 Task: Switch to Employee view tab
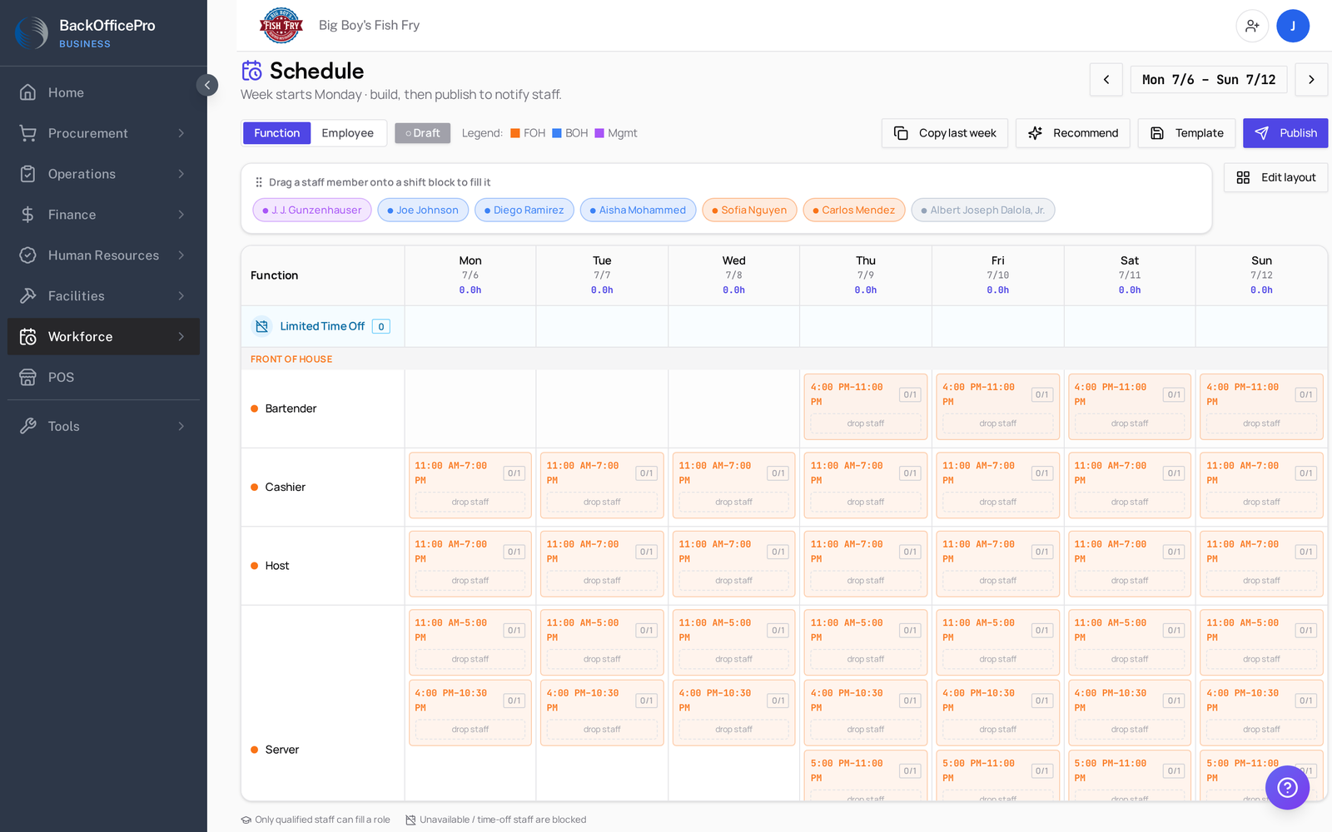point(348,133)
